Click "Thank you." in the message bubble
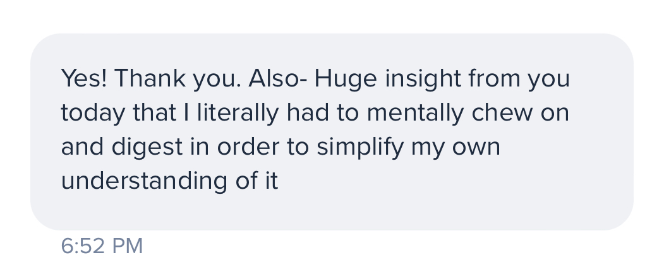This screenshot has width=664, height=274. 178,79
